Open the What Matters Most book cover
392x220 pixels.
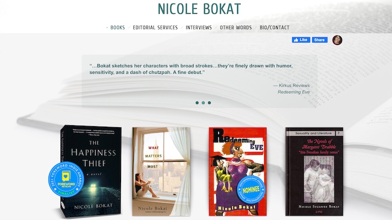pyautogui.click(x=161, y=172)
